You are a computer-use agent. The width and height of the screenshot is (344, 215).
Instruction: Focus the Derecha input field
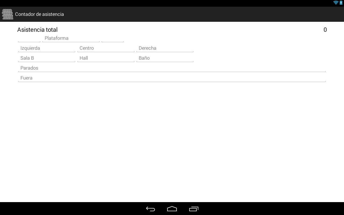pyautogui.click(x=165, y=48)
